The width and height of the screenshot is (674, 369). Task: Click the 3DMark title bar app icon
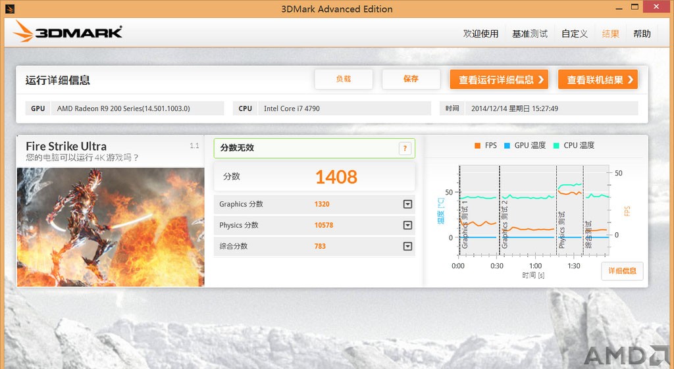click(x=10, y=9)
